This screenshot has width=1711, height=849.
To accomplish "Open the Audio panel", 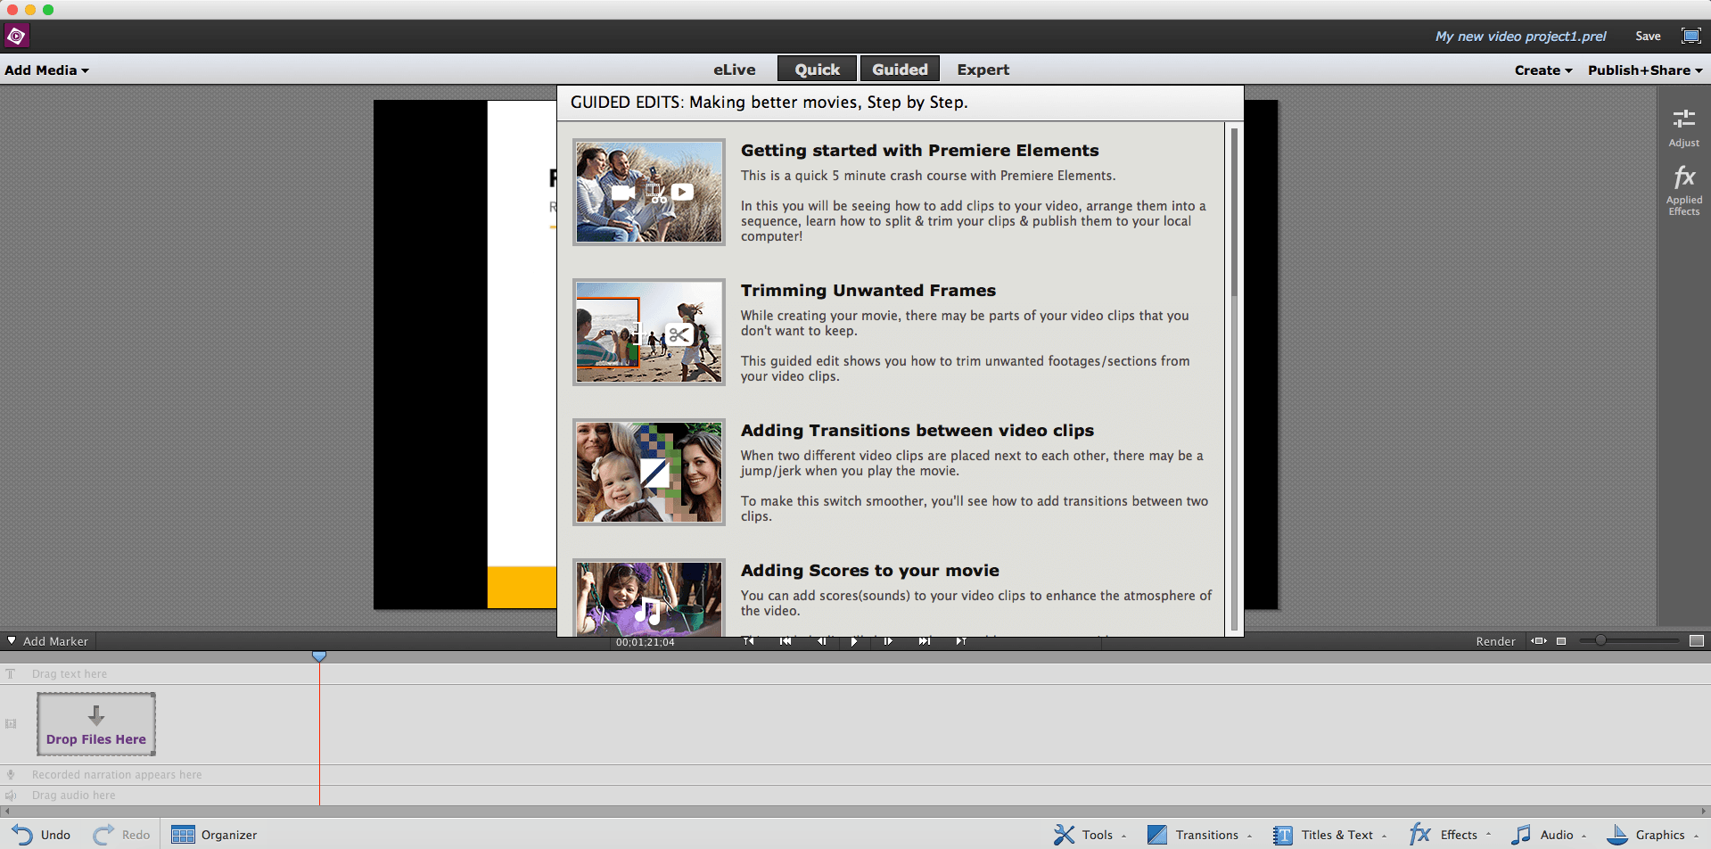I will tap(1542, 835).
